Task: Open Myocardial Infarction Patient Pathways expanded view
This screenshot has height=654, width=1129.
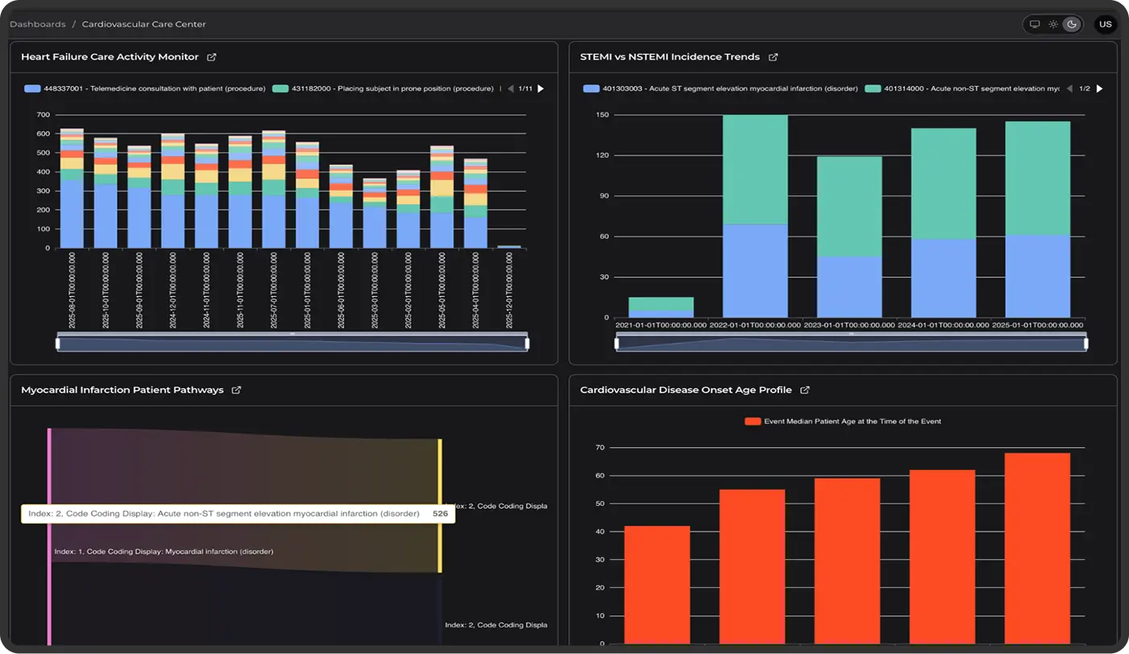Action: click(236, 389)
